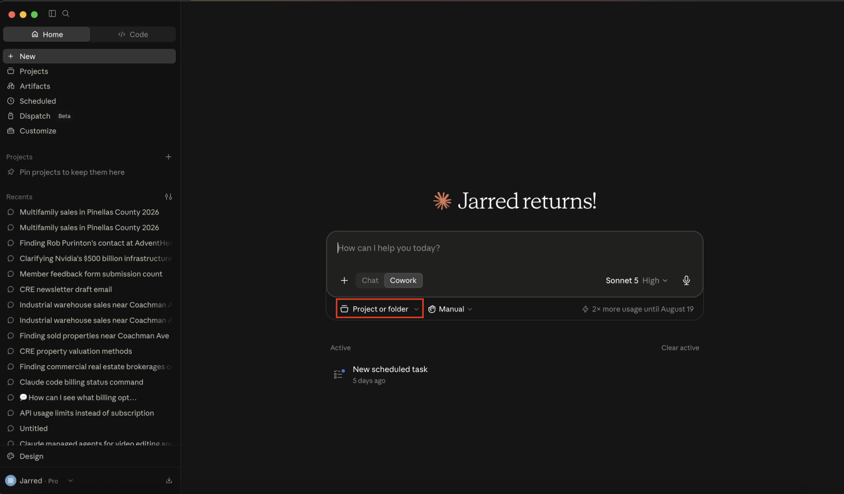Open the Scheduled sidebar item
Image resolution: width=844 pixels, height=494 pixels.
pos(90,101)
